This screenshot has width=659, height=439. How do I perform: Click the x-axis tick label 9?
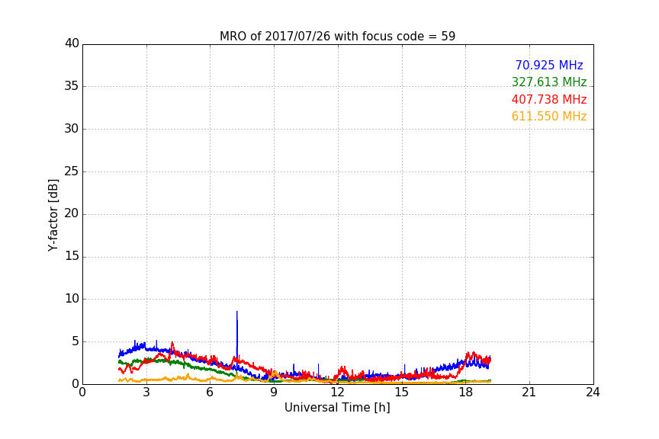[274, 393]
